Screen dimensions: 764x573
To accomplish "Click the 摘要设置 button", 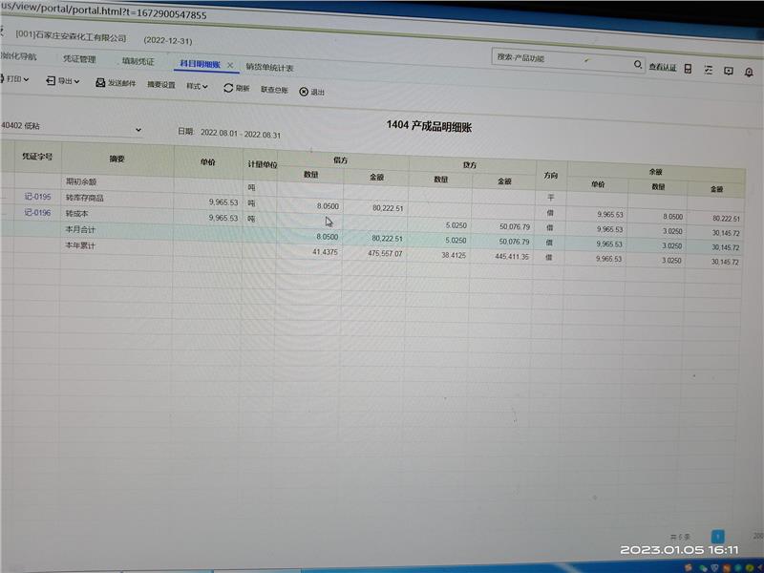I will [x=161, y=85].
